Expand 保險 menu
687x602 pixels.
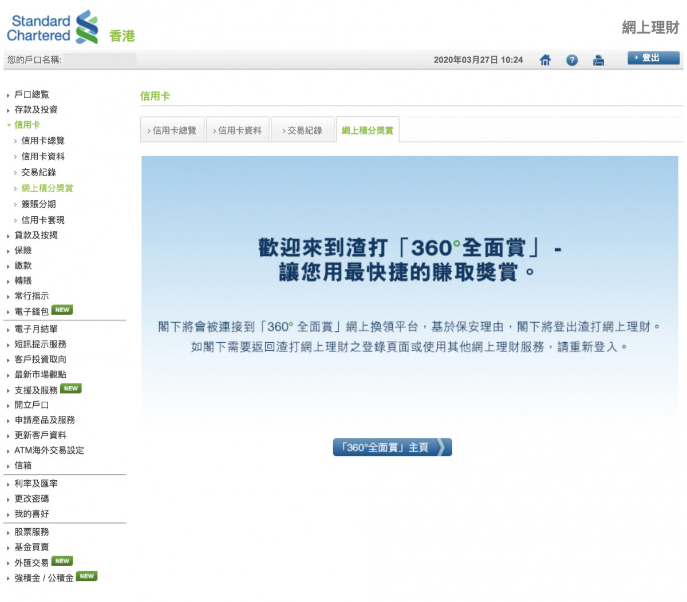23,250
